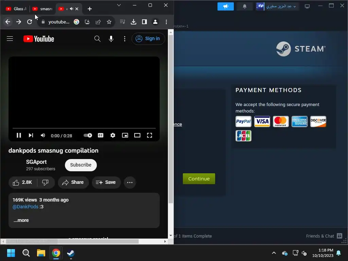The image size is (348, 261).
Task: Switch to miniplayer mode
Action: pyautogui.click(x=125, y=135)
